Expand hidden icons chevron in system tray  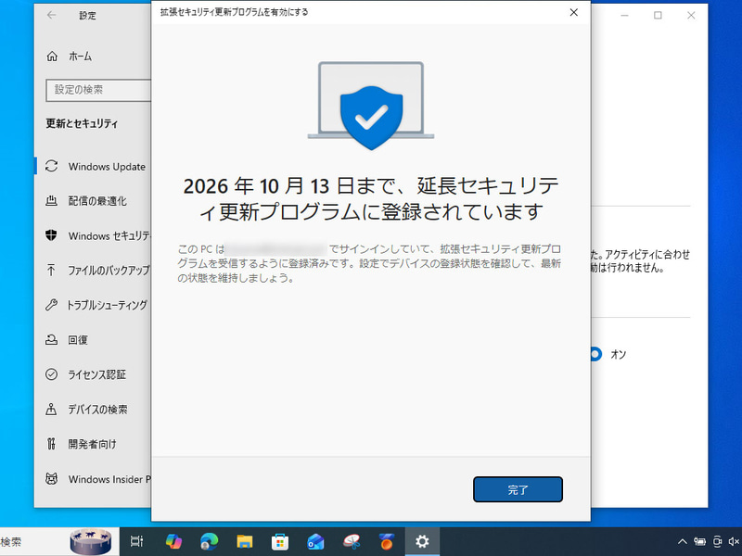pos(683,541)
